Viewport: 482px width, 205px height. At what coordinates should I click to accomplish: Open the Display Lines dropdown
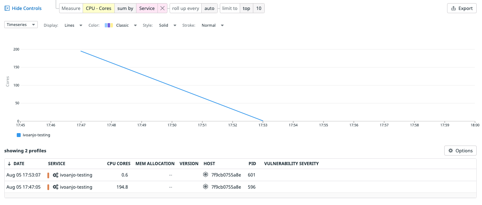73,25
